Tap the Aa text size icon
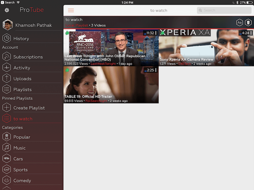Viewport: 254px width, 190px height. [x=240, y=22]
